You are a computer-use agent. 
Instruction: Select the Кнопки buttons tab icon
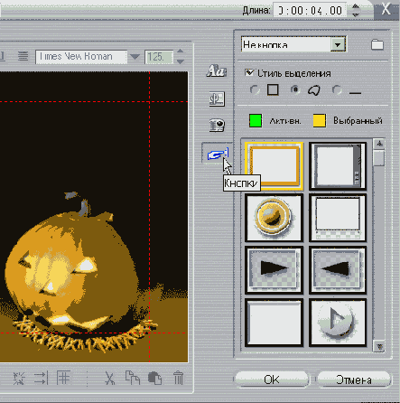[218, 154]
